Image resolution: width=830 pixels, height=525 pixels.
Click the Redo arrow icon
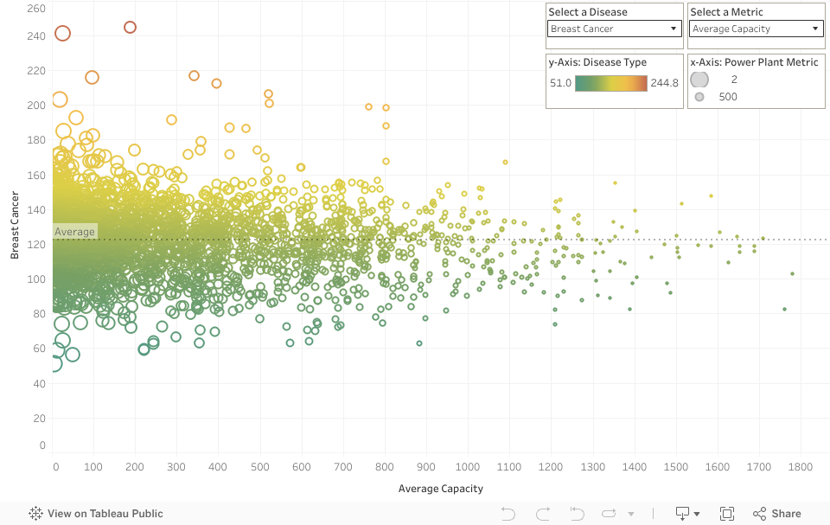[542, 514]
